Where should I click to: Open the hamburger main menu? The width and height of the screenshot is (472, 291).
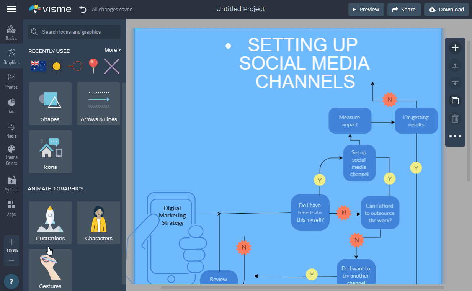point(11,9)
